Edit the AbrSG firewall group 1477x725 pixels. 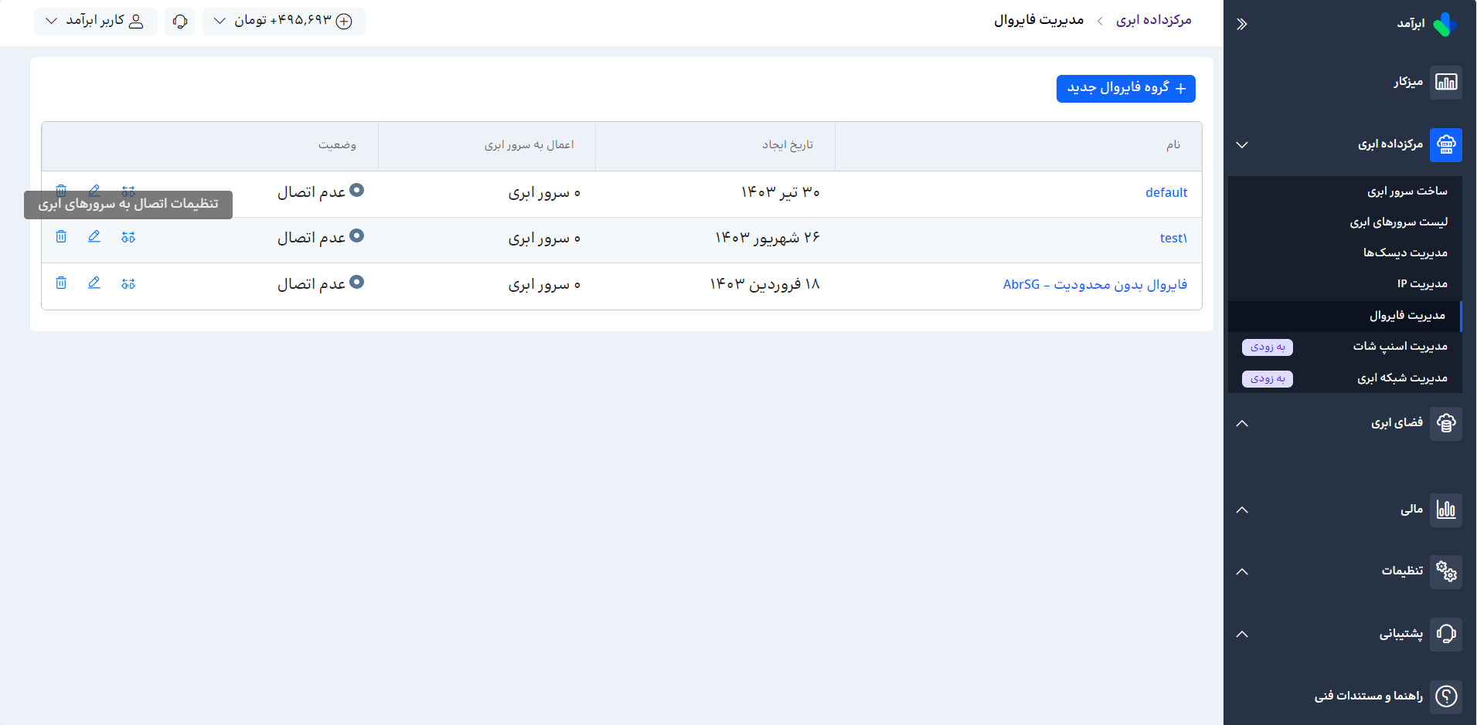click(x=94, y=283)
